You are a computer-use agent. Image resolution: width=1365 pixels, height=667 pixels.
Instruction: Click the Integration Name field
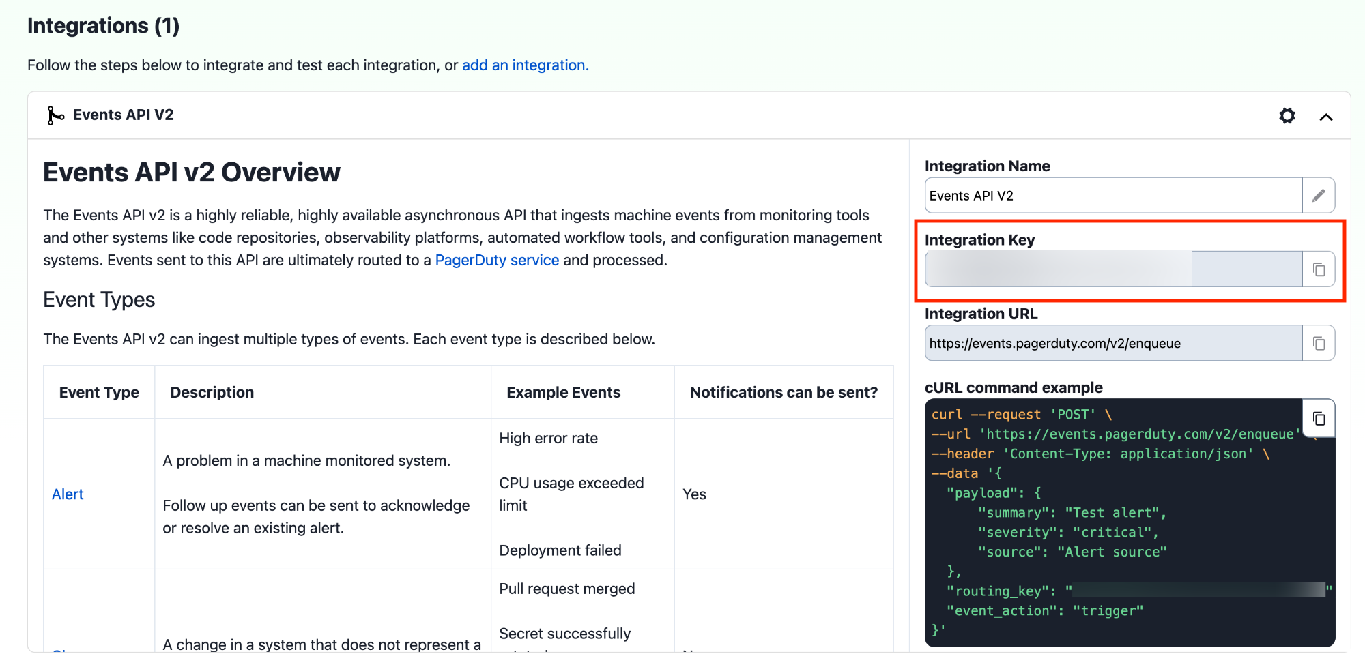click(x=1113, y=196)
